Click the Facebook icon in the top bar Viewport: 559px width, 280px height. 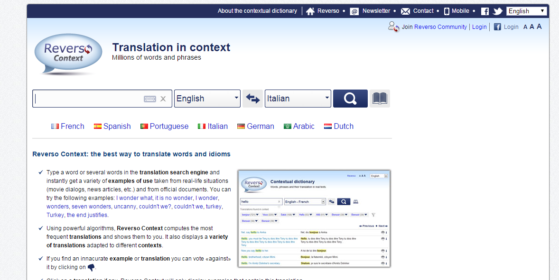484,11
